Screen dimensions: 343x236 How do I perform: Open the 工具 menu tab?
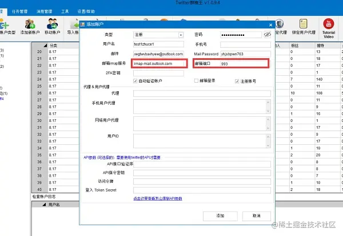(65, 11)
